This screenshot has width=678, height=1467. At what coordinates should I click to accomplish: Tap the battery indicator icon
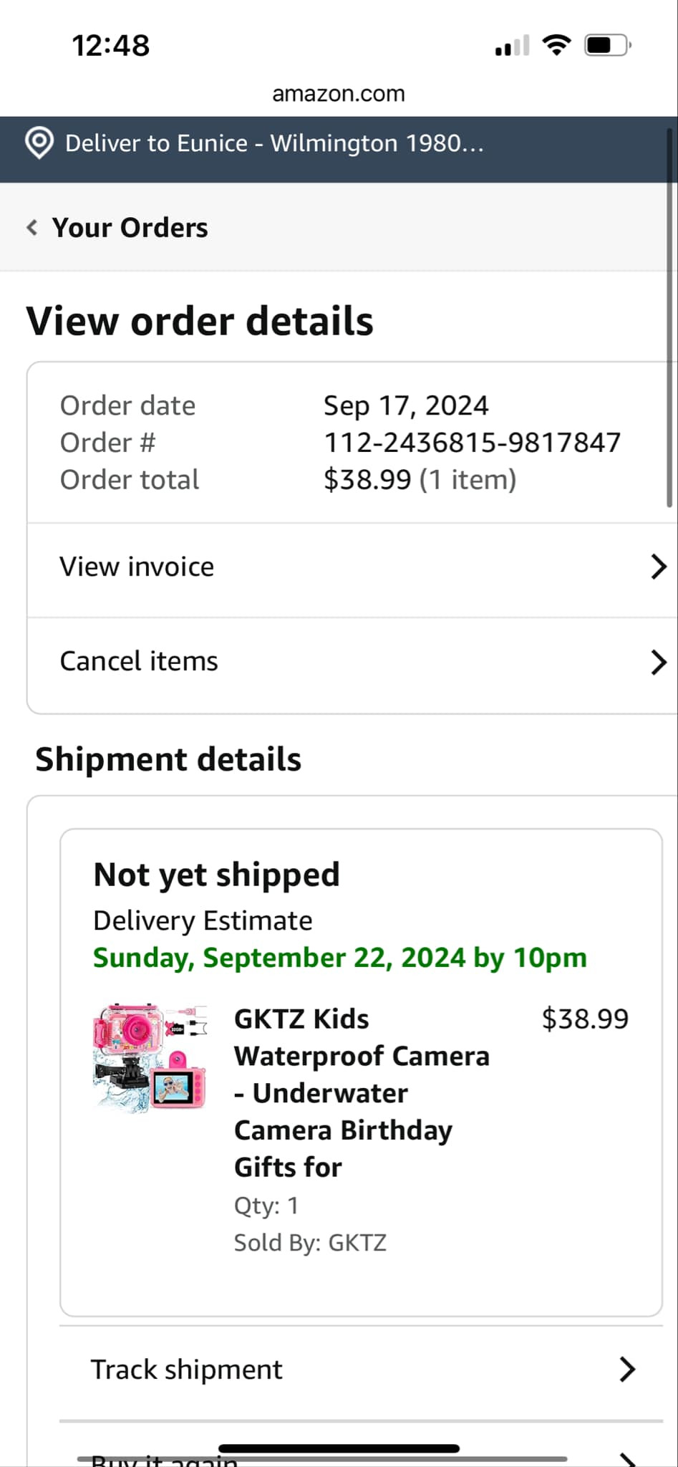[607, 45]
